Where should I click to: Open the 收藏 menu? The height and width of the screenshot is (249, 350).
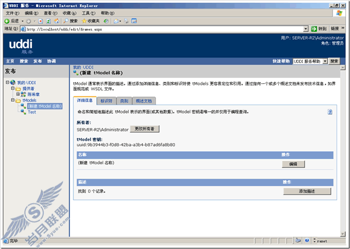69,13
